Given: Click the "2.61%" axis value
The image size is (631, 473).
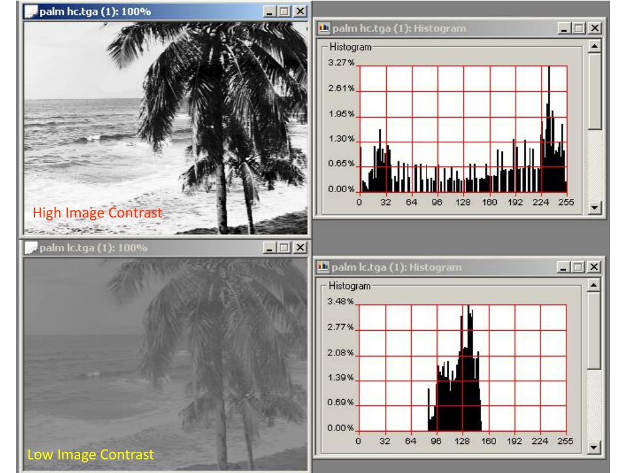Looking at the screenshot, I should click(x=341, y=89).
